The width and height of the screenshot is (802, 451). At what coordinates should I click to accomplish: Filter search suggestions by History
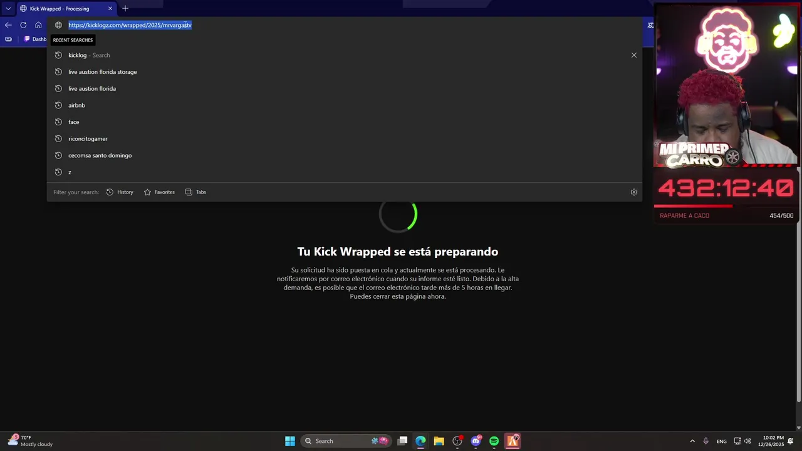click(x=120, y=192)
